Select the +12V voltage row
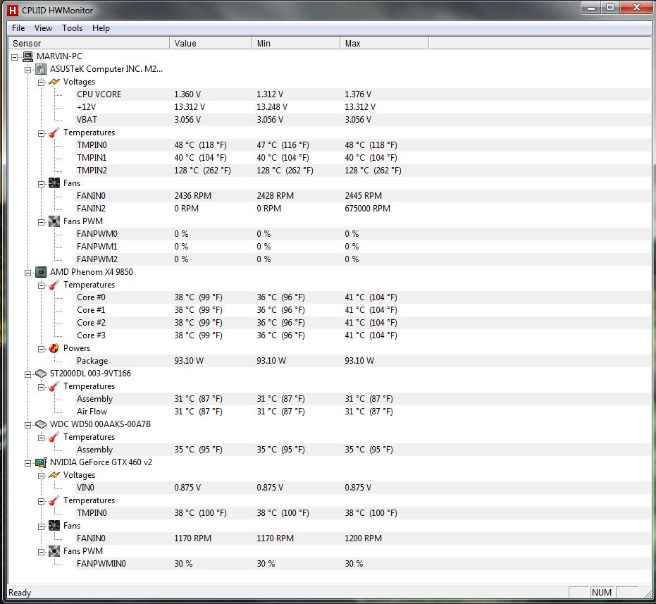This screenshot has height=604, width=656. 363,107
